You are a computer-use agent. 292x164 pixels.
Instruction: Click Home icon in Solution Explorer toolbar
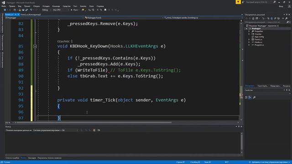click(253, 18)
